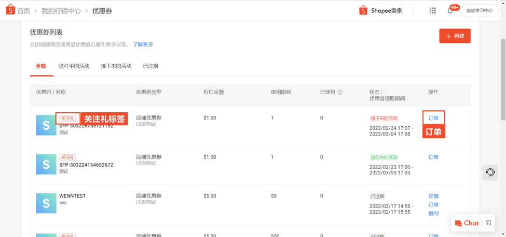Open the Chat button
This screenshot has width=506, height=237.
tap(467, 223)
